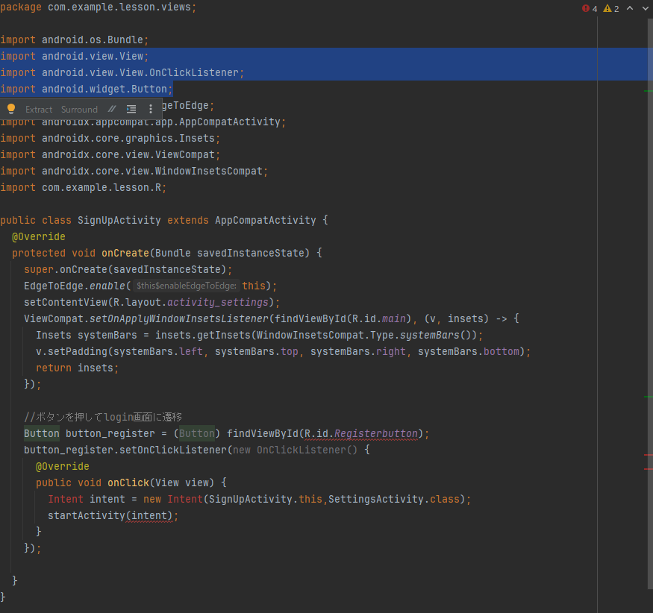Click underlined intent in startActivity call
Viewport: 653px width, 613px height.
[x=149, y=515]
